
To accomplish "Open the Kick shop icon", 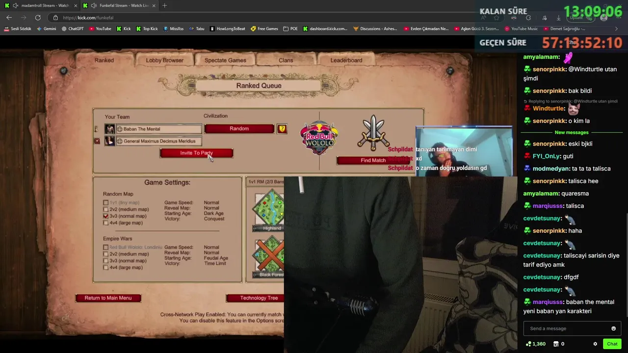I will pyautogui.click(x=556, y=344).
